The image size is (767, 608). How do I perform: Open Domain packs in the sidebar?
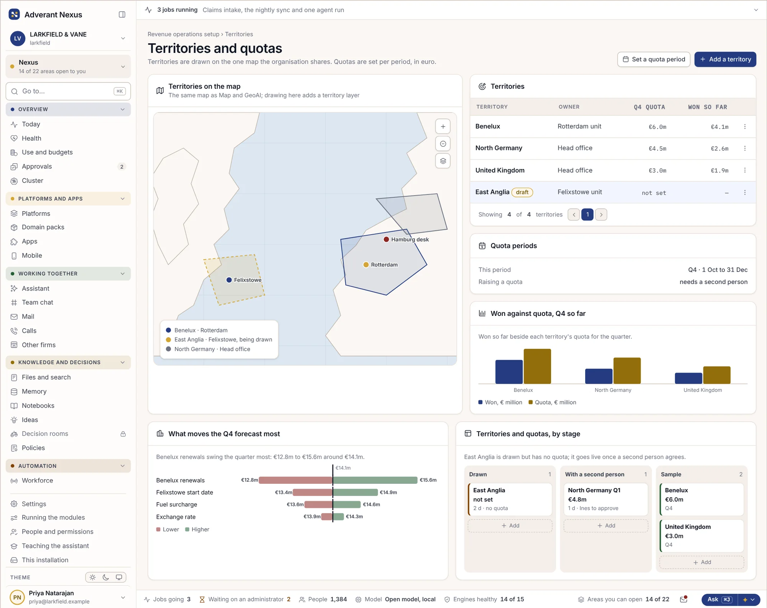[68, 227]
